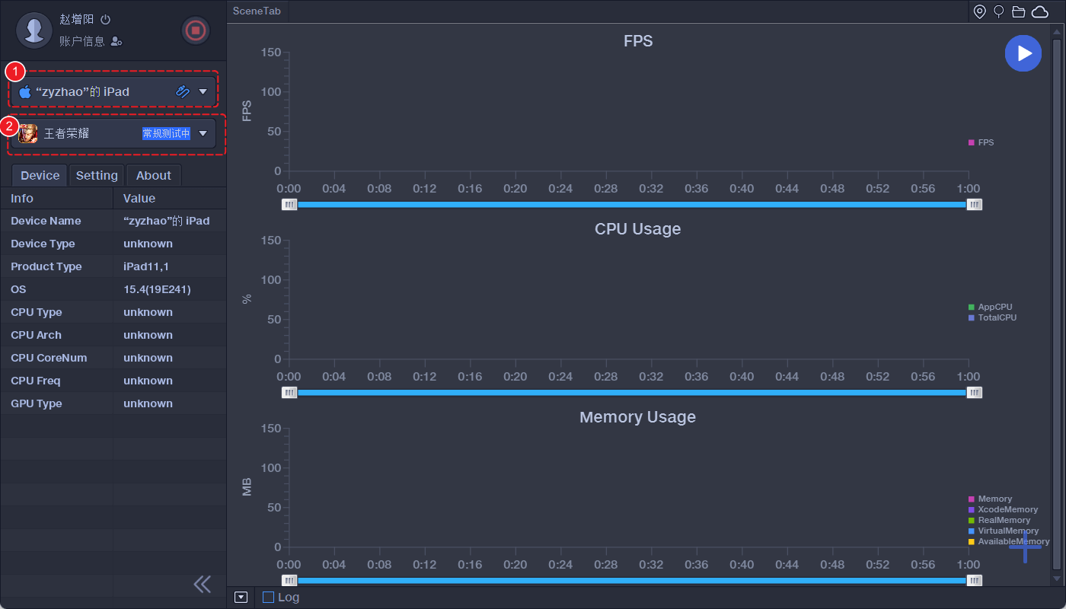Click the account info person icon

click(116, 41)
